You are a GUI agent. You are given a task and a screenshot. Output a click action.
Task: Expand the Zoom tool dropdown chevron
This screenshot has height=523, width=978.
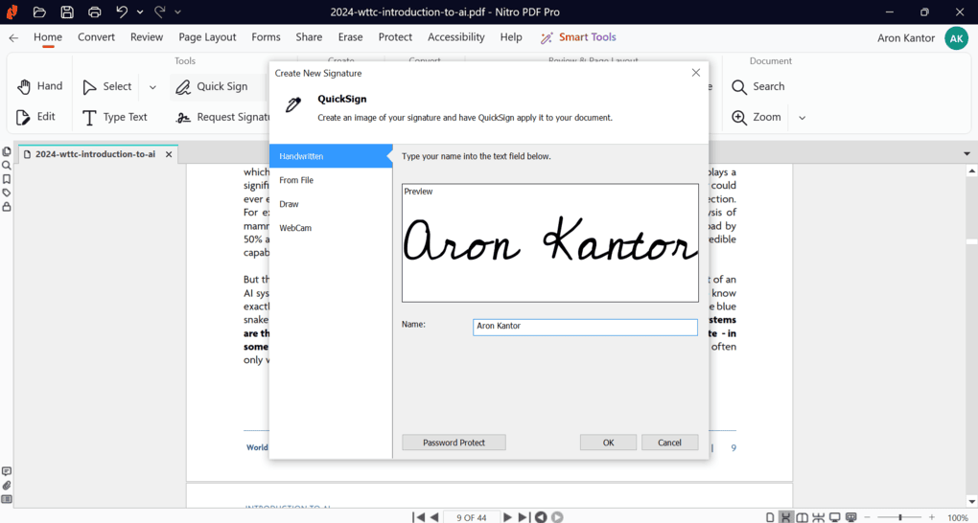pos(803,118)
